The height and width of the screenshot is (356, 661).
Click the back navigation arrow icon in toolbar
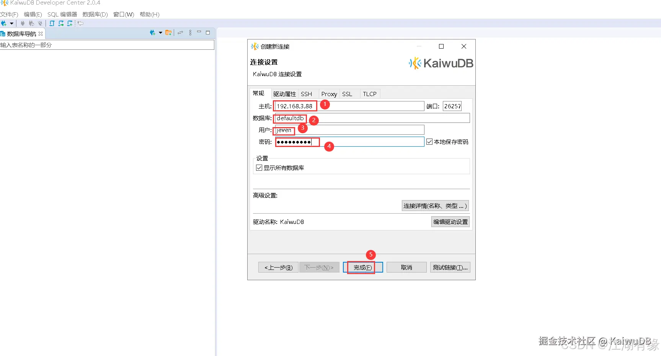coord(80,23)
